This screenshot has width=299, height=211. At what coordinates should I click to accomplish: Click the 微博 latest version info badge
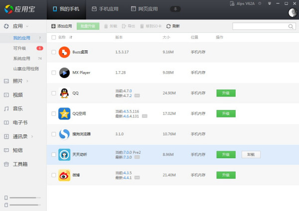pyautogui.click(x=137, y=178)
